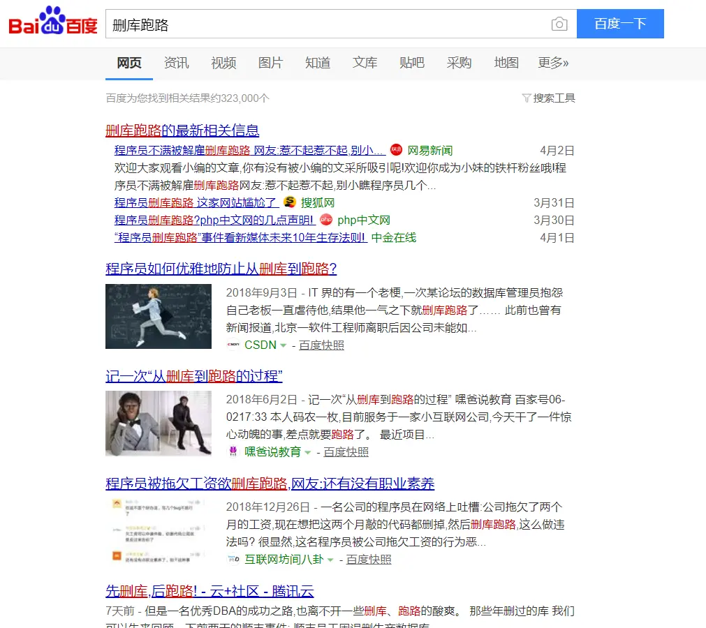Click the 互联网坊间八卦 source name

284,559
